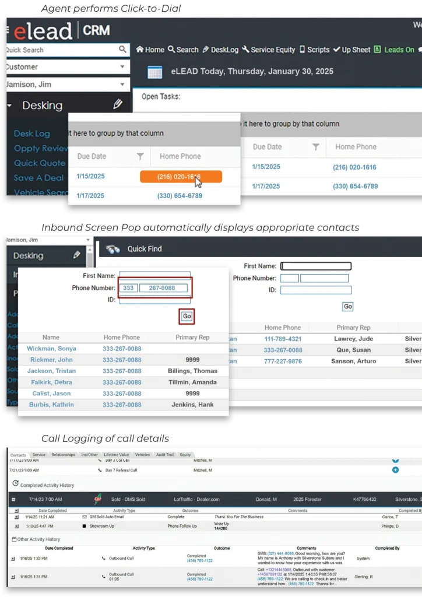
Task: Open the Quick Quote link
Action: click(40, 163)
